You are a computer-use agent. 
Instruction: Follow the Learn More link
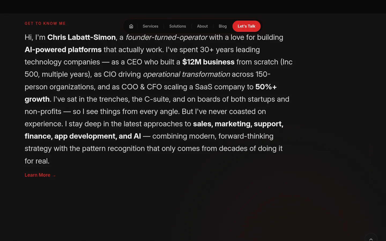[x=38, y=175]
